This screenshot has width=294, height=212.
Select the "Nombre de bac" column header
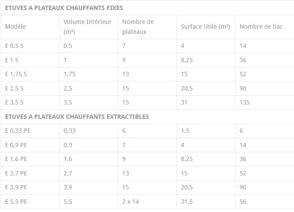(x=261, y=27)
